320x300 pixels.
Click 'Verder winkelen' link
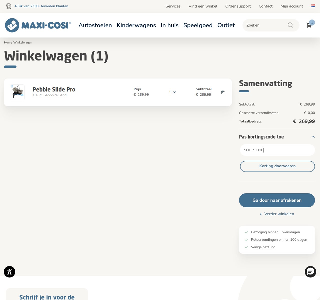point(277,214)
